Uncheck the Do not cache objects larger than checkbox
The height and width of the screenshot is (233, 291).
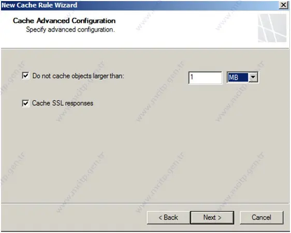pos(25,76)
